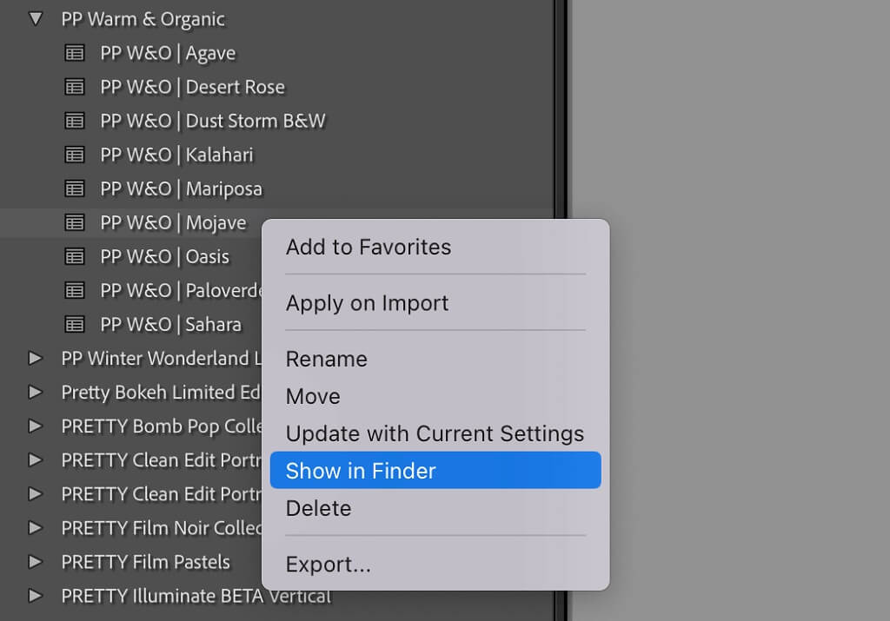Click Export in the context menu
Viewport: 890px width, 621px height.
[x=329, y=564]
